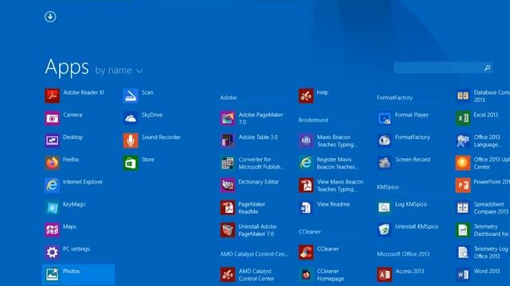Image resolution: width=510 pixels, height=286 pixels.
Task: Select the Broderbund group header
Action: pyautogui.click(x=313, y=120)
